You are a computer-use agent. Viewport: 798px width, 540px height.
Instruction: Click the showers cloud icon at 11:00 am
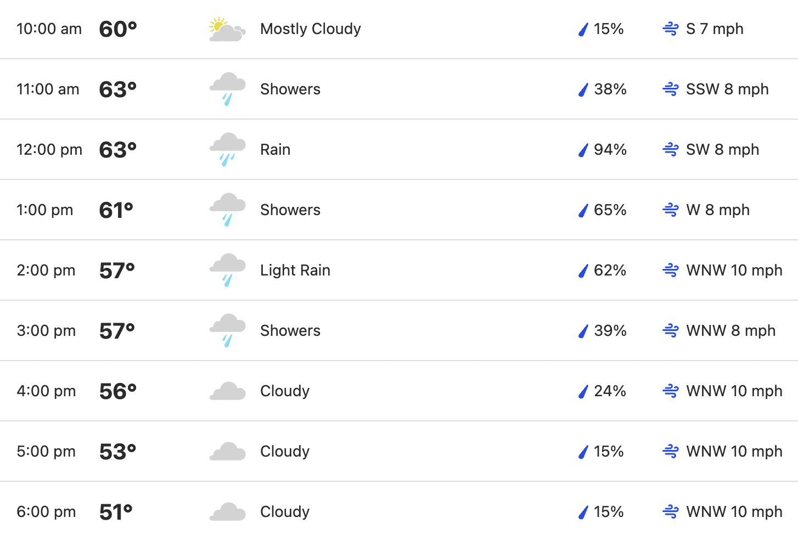[227, 89]
